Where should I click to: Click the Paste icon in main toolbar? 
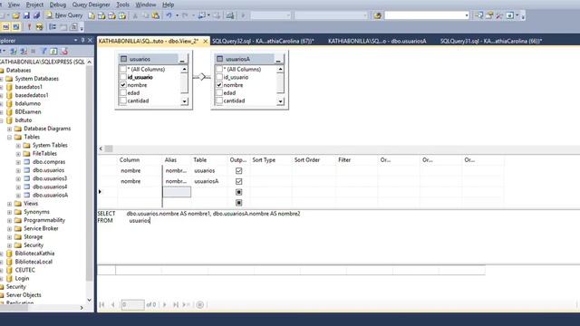pyautogui.click(x=156, y=15)
